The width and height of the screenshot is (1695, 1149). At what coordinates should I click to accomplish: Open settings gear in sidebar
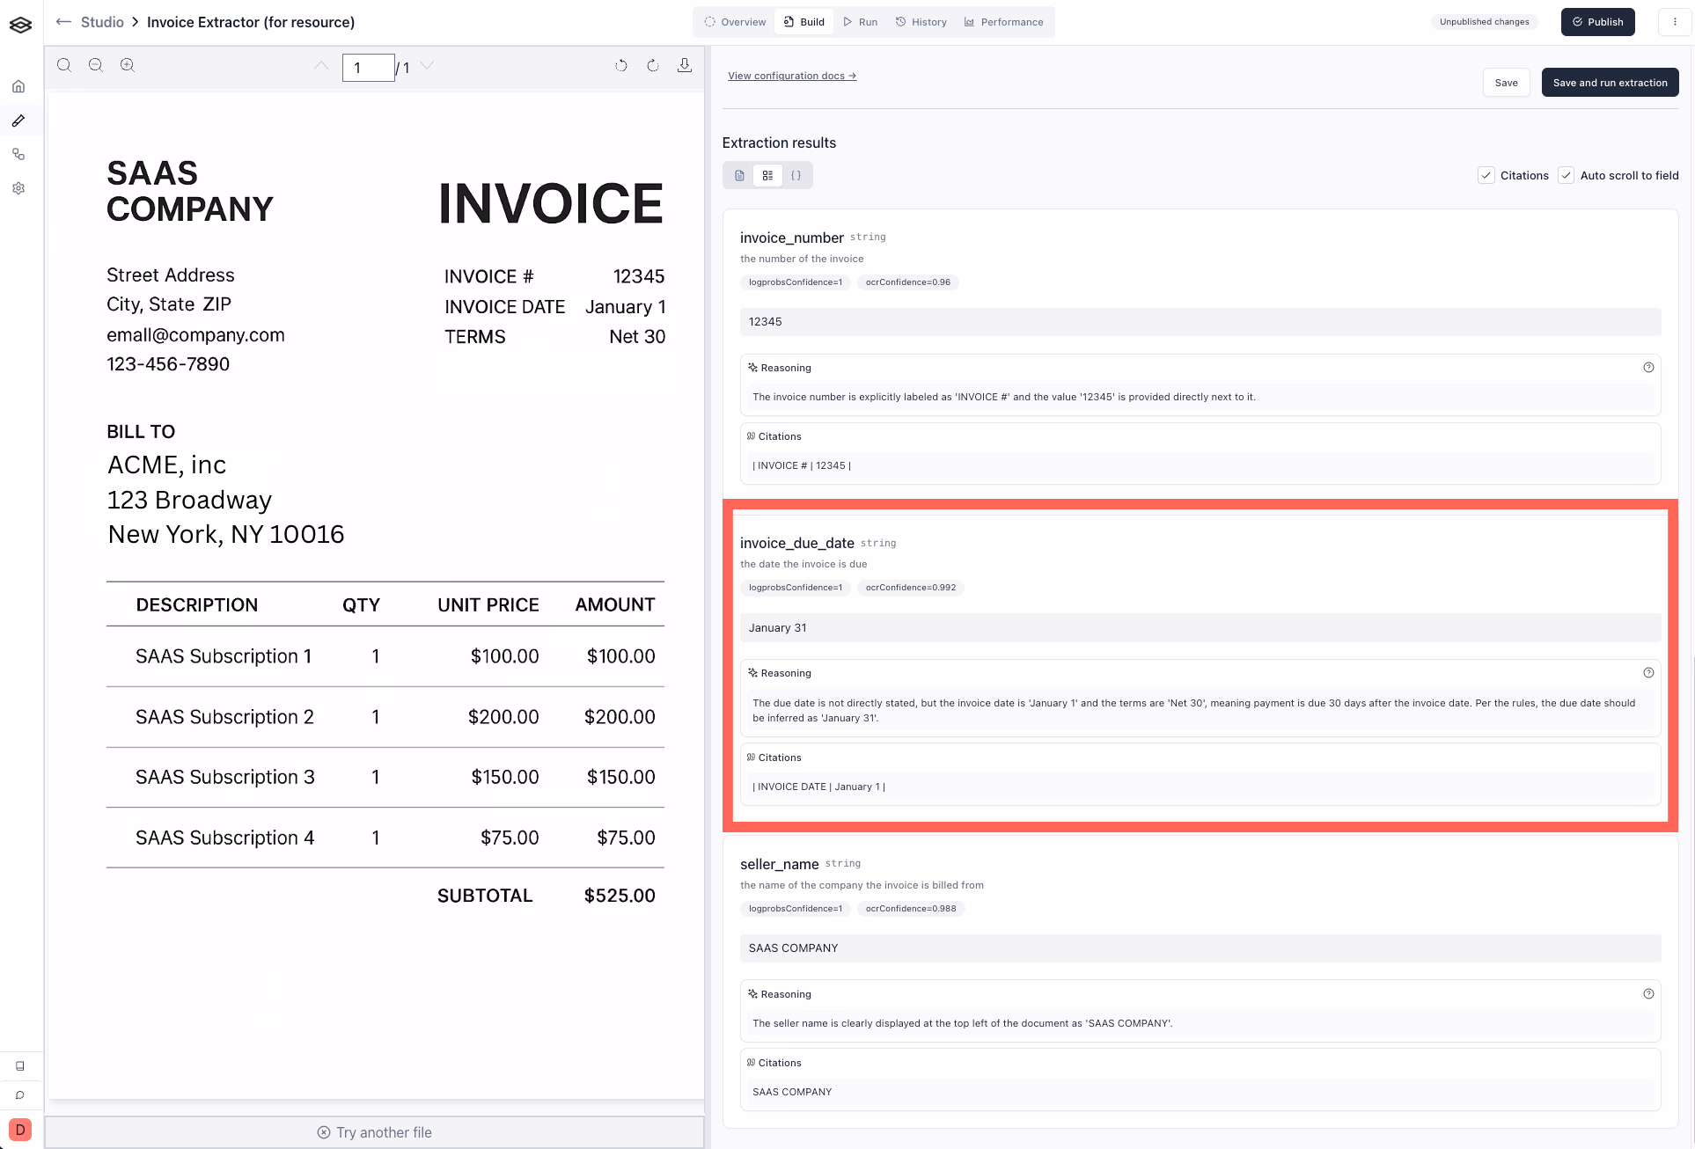click(18, 188)
